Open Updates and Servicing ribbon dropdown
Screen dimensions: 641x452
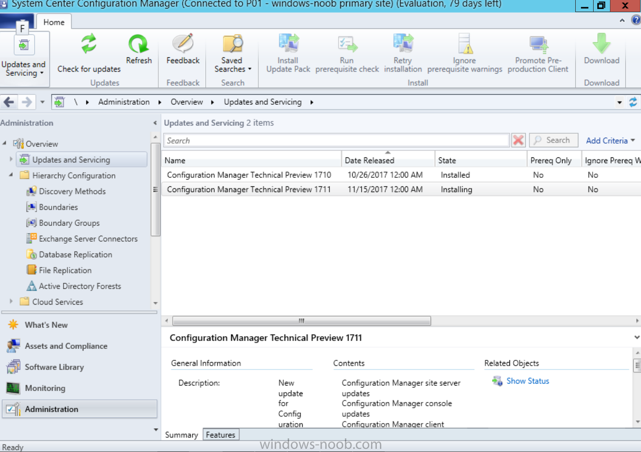[25, 59]
